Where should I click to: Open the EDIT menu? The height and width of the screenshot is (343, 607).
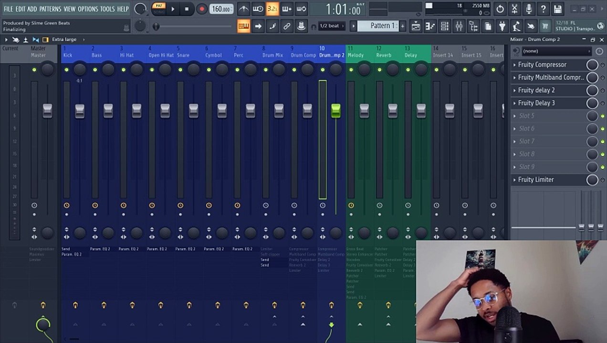(x=21, y=9)
